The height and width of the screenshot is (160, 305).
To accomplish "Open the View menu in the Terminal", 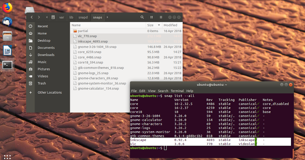I will coord(151,91).
